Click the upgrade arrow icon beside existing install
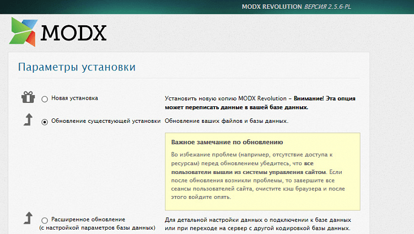Image resolution: width=414 pixels, height=234 pixels. (x=28, y=119)
